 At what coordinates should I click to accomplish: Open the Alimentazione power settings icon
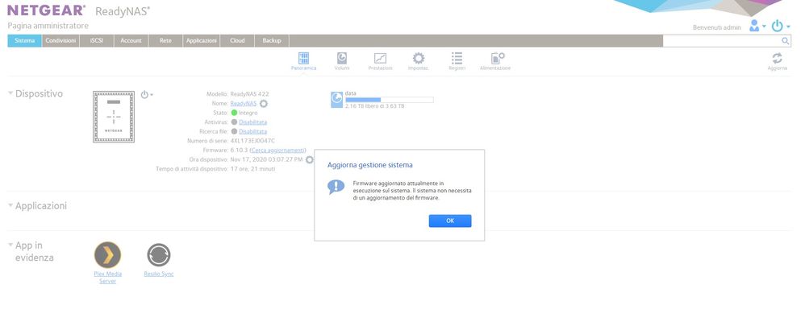coord(495,58)
